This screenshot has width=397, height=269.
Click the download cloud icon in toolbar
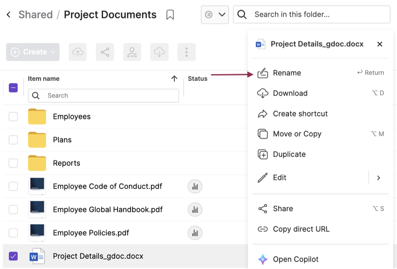[159, 52]
